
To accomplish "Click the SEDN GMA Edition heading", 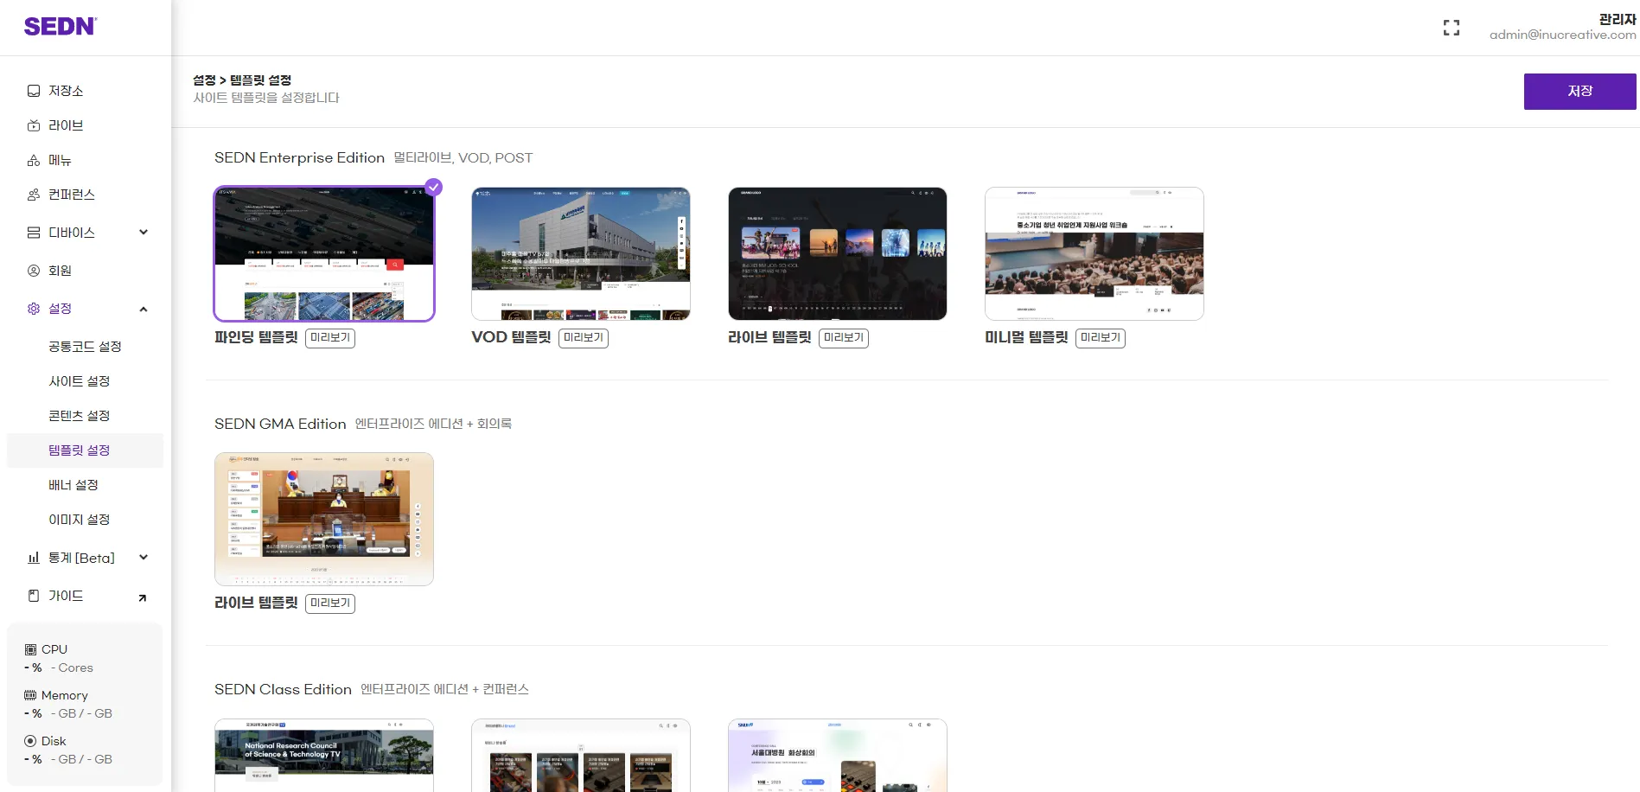I will (x=280, y=424).
